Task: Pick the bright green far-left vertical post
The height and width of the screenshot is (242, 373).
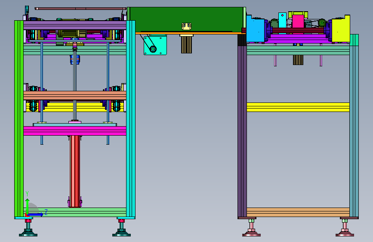Action: pyautogui.click(x=19, y=118)
